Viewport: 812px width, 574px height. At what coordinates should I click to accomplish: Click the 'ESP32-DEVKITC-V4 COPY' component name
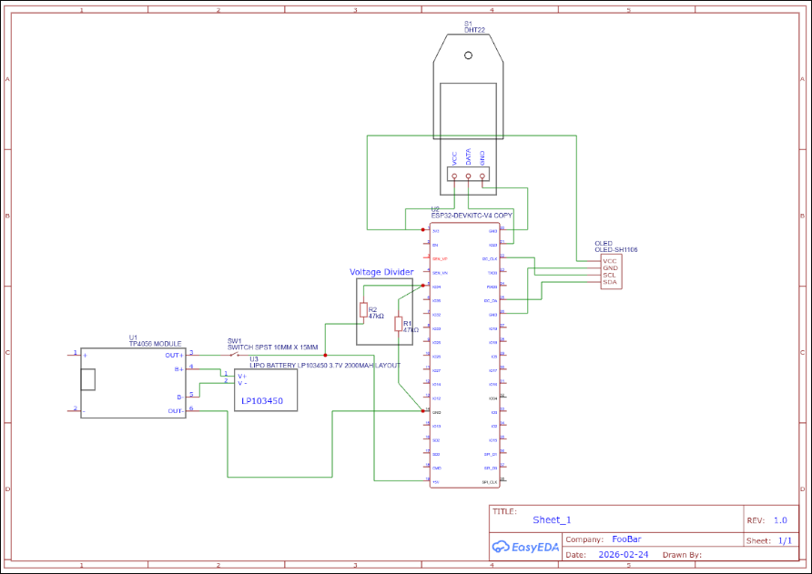point(472,216)
